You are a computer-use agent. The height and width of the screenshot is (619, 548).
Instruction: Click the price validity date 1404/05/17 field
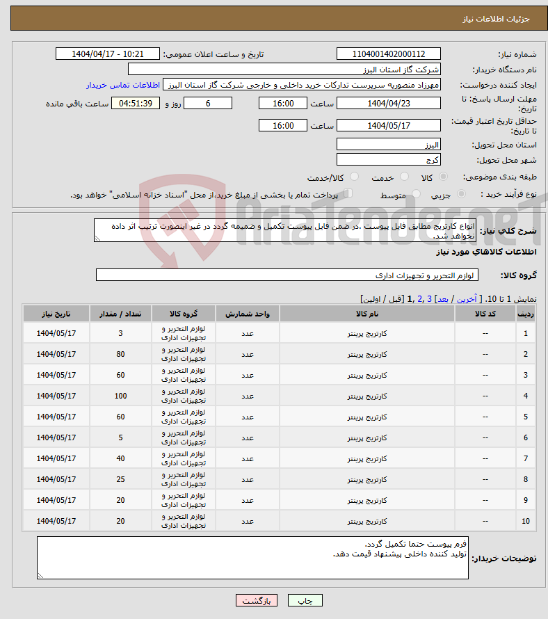click(389, 125)
